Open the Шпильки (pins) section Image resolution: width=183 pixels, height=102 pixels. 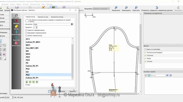(x=16, y=22)
